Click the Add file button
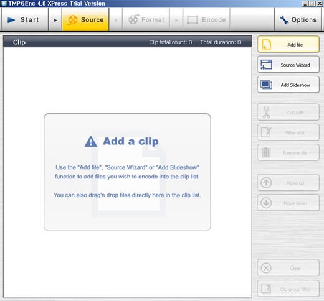This screenshot has width=324, height=301. (288, 44)
